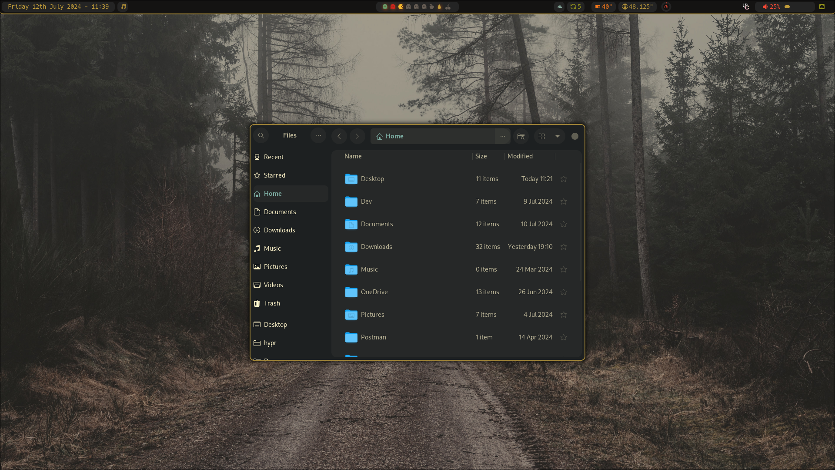Star the Music folder row

[564, 269]
